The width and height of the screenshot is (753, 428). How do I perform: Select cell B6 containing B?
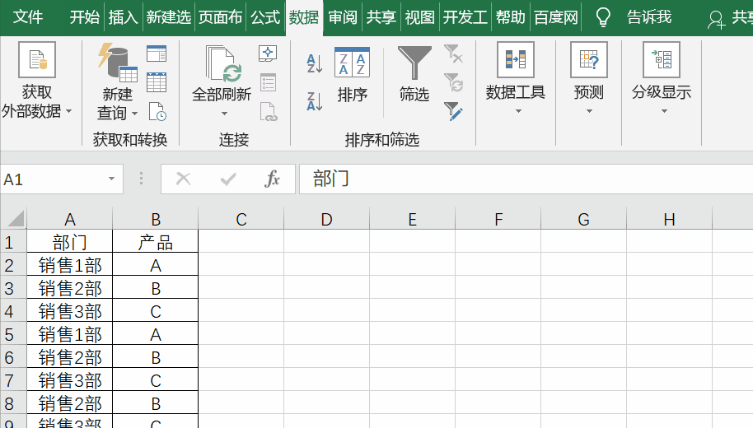tap(156, 357)
